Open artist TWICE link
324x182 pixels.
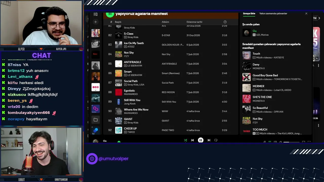coord(131,132)
